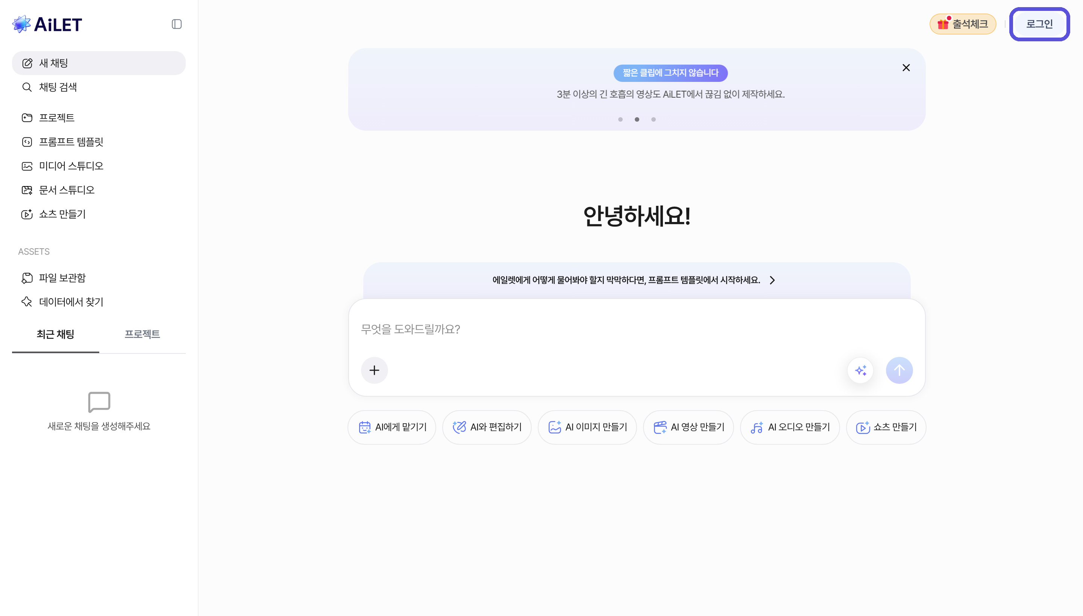
Task: Choose AI 오디오 만들기 chip
Action: click(x=790, y=427)
